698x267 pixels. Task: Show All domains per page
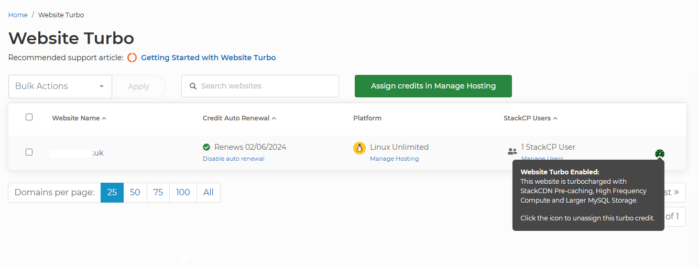[209, 192]
